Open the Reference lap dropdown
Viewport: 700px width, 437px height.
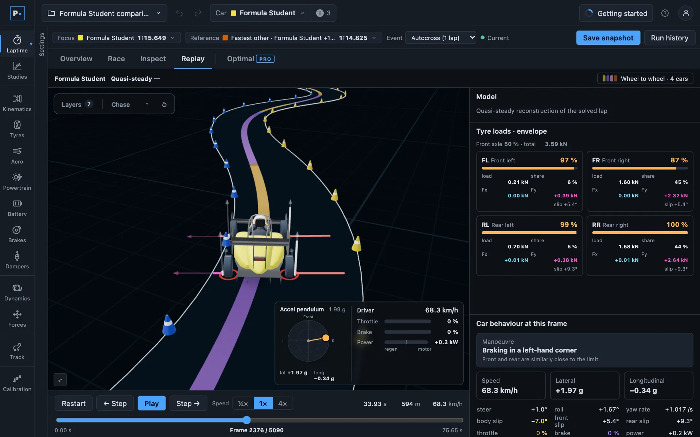(x=283, y=38)
